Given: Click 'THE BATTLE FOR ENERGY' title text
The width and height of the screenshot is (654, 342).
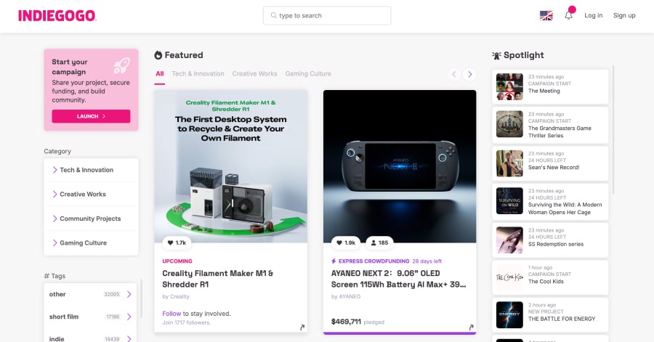Looking at the screenshot, I should click(562, 319).
